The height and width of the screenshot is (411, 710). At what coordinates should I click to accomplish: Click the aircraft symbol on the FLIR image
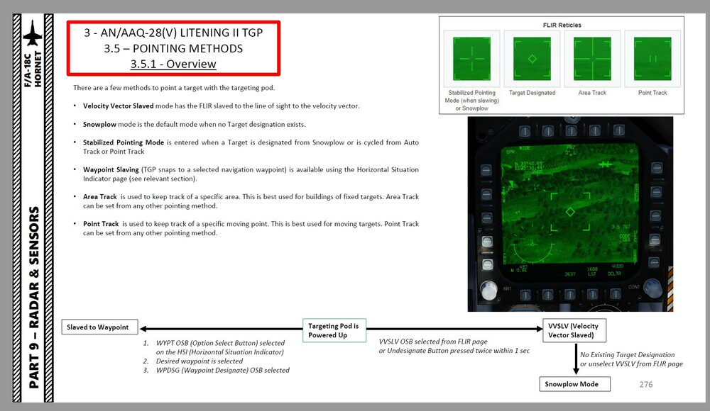click(604, 164)
